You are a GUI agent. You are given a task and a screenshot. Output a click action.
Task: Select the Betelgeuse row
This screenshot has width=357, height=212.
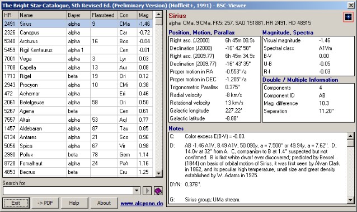point(78,102)
